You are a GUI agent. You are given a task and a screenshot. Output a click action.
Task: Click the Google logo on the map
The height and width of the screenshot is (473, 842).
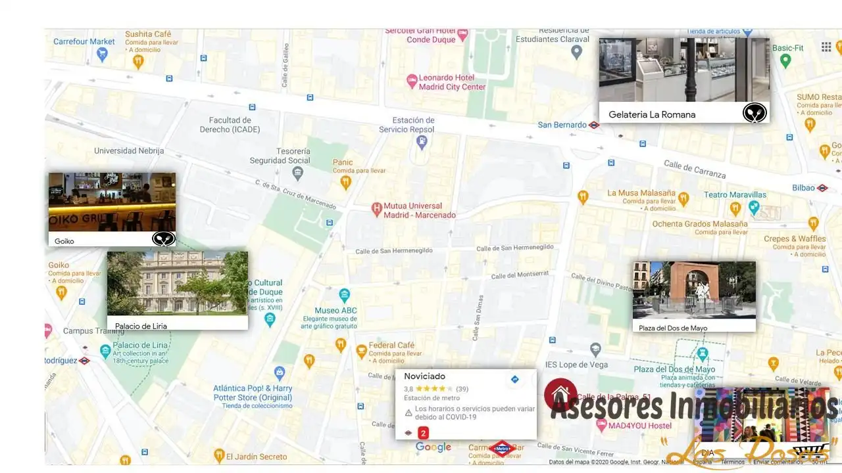tap(433, 447)
